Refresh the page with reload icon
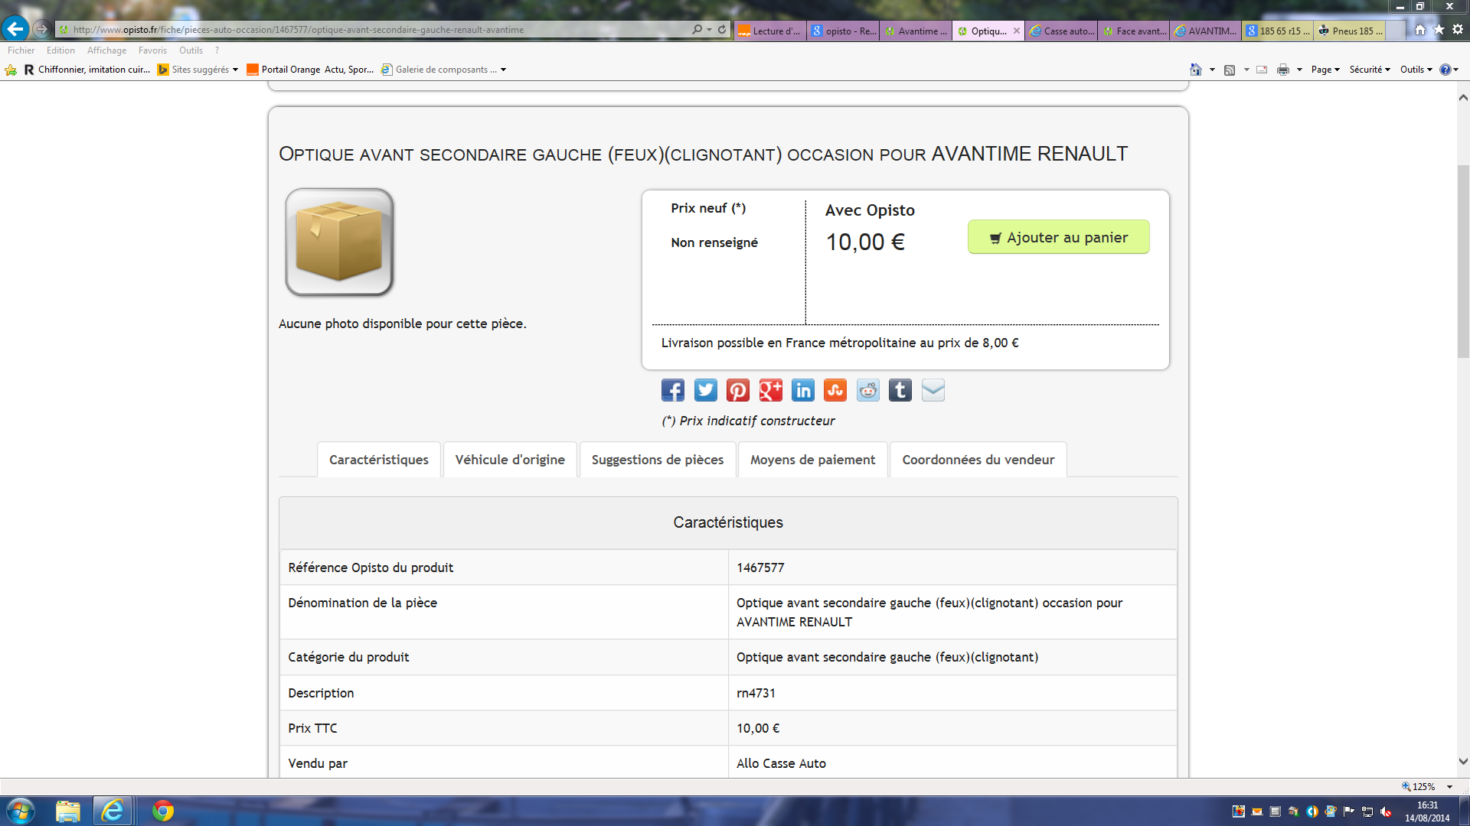This screenshot has height=826, width=1470. point(722,30)
